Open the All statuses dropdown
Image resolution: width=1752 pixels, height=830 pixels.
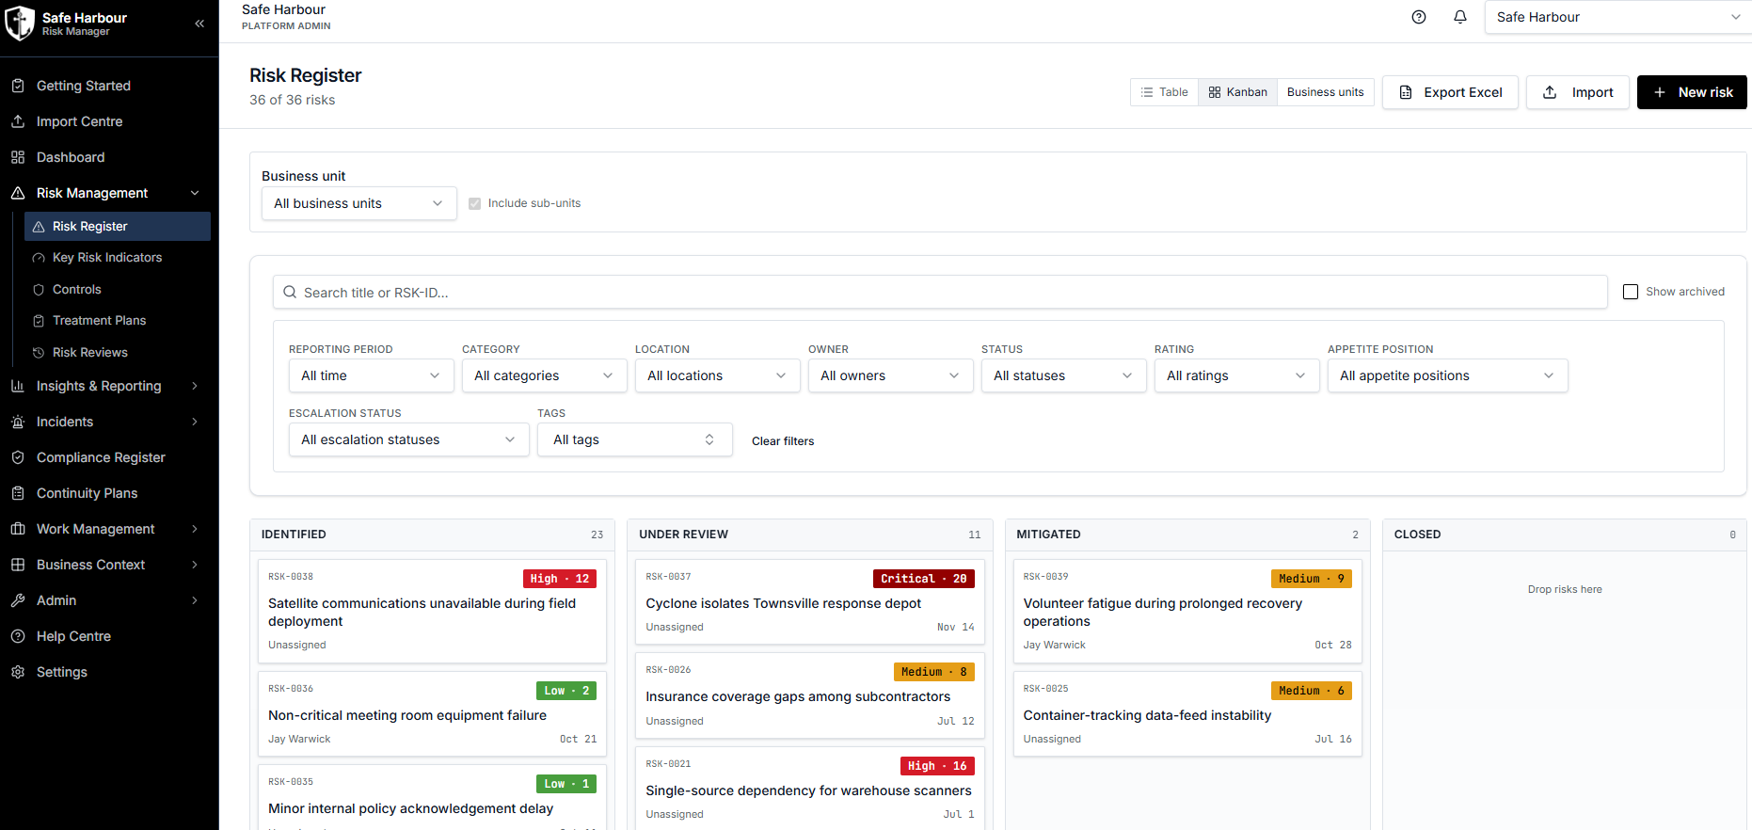pyautogui.click(x=1063, y=375)
